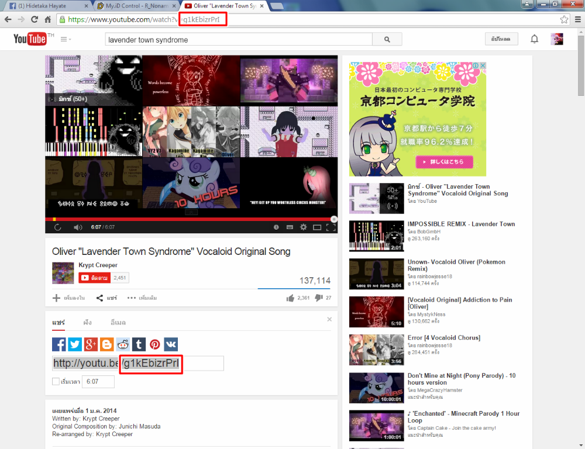Select the youtu.be share link field
The width and height of the screenshot is (585, 449).
[x=138, y=363]
